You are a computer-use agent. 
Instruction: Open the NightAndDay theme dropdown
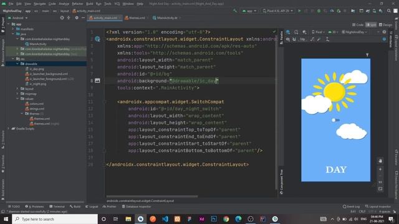[355, 32]
